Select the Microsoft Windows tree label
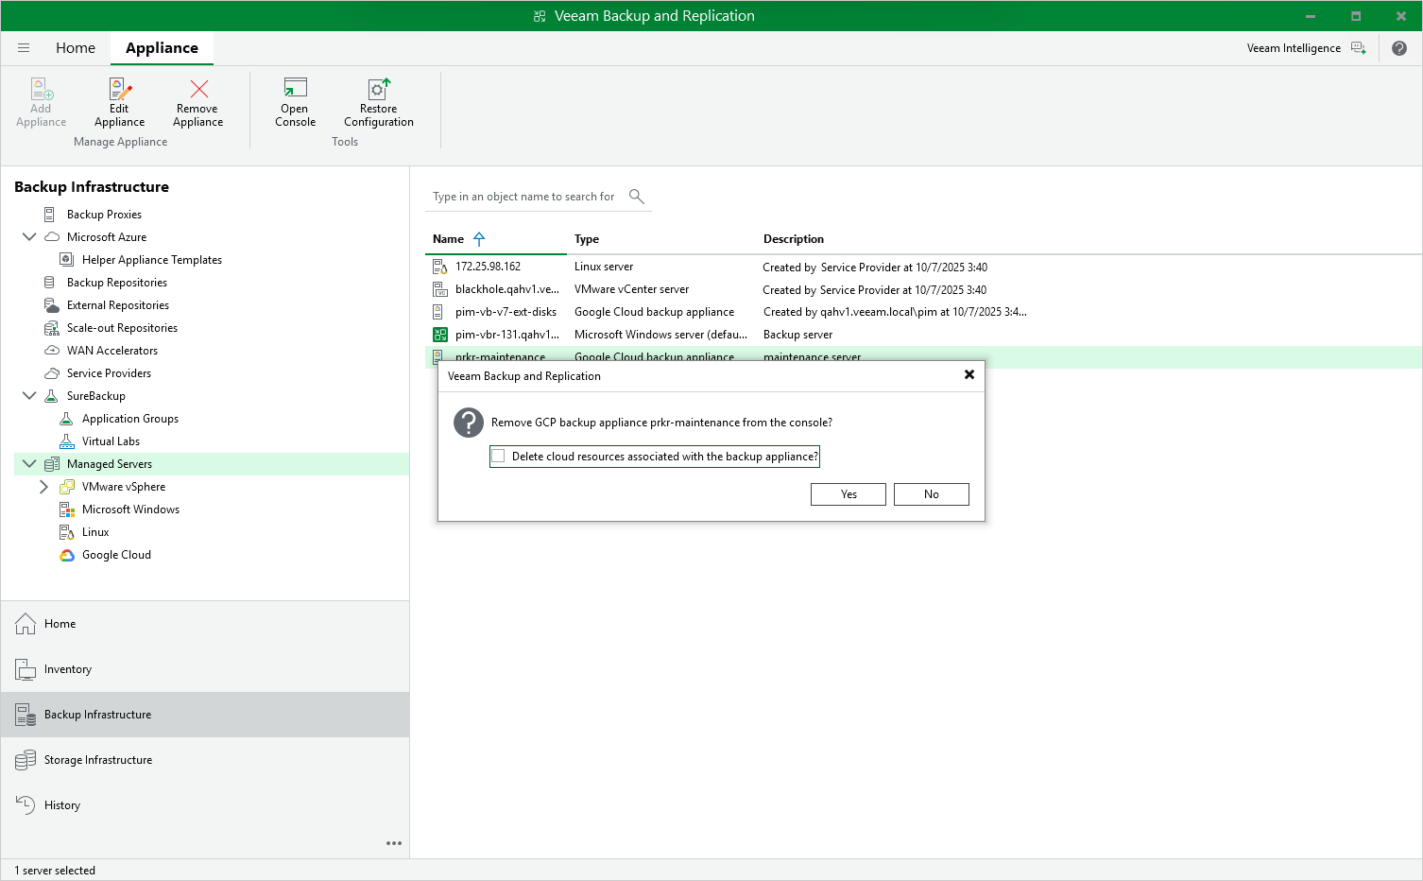The image size is (1423, 881). point(130,510)
